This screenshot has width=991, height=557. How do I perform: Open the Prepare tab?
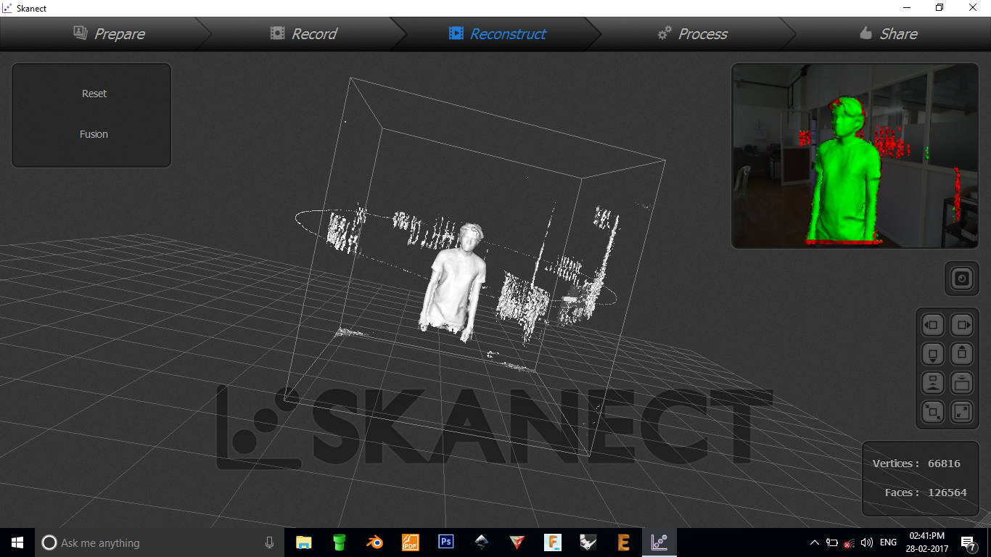[109, 33]
